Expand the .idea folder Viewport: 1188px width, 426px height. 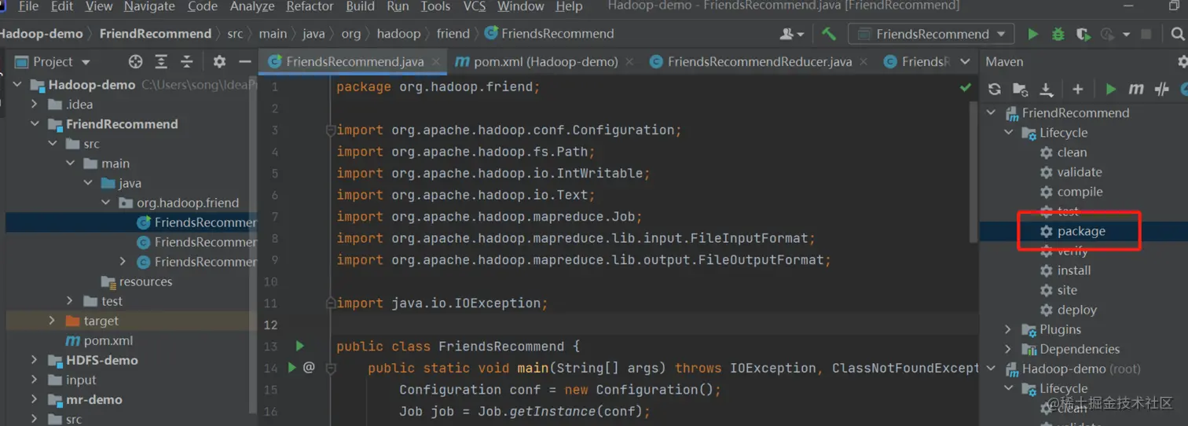point(35,105)
